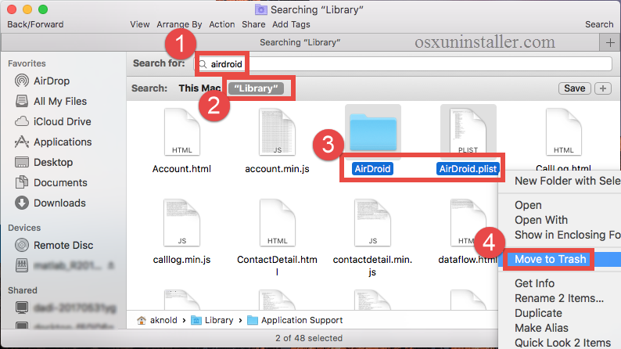The height and width of the screenshot is (349, 621).
Task: Click the aknold home icon in path bar
Action: (142, 320)
